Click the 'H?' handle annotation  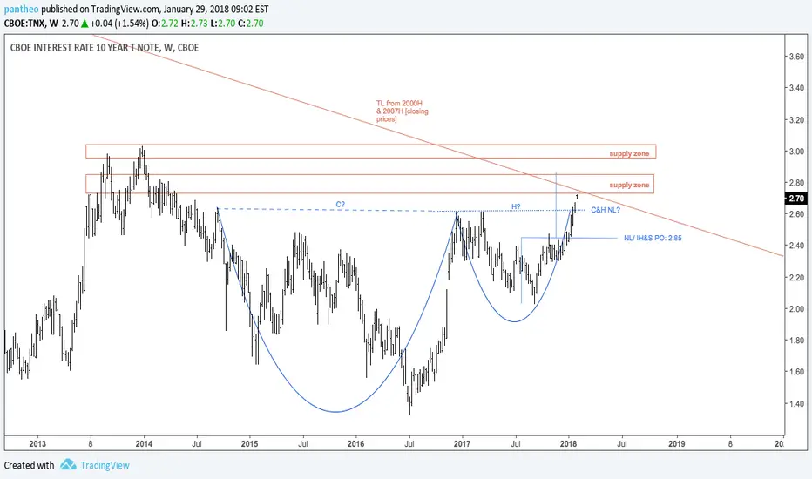(516, 206)
